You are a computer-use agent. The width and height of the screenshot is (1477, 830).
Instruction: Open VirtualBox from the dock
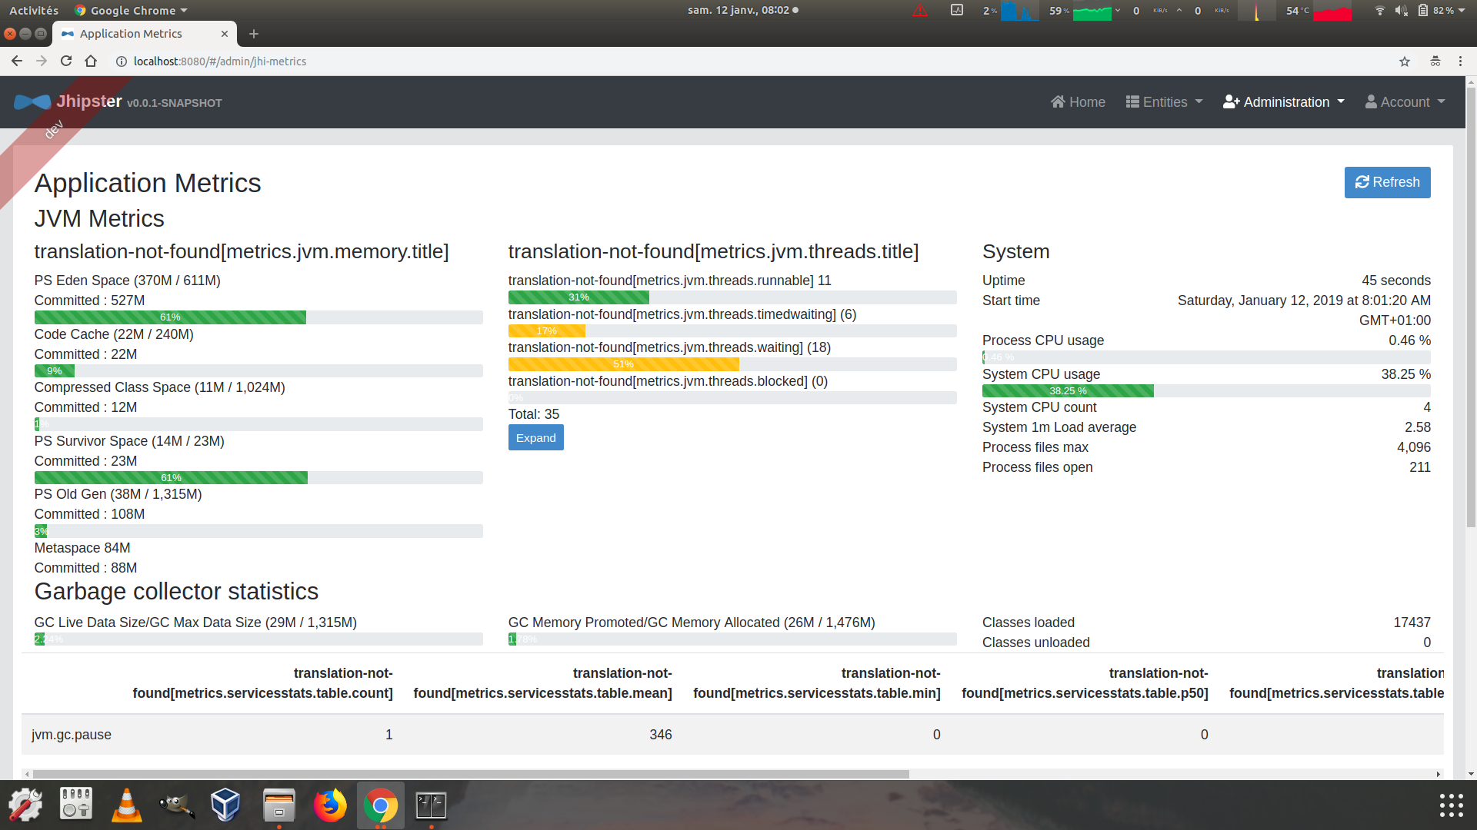pyautogui.click(x=226, y=805)
